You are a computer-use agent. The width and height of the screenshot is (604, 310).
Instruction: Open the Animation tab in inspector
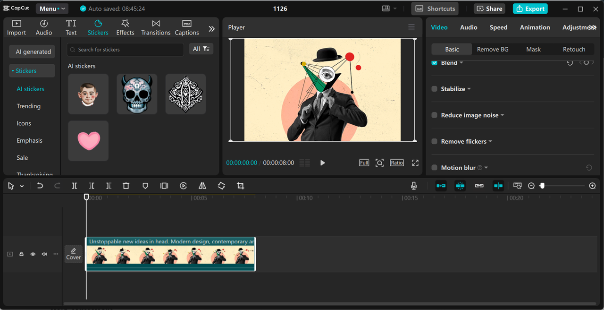point(535,27)
